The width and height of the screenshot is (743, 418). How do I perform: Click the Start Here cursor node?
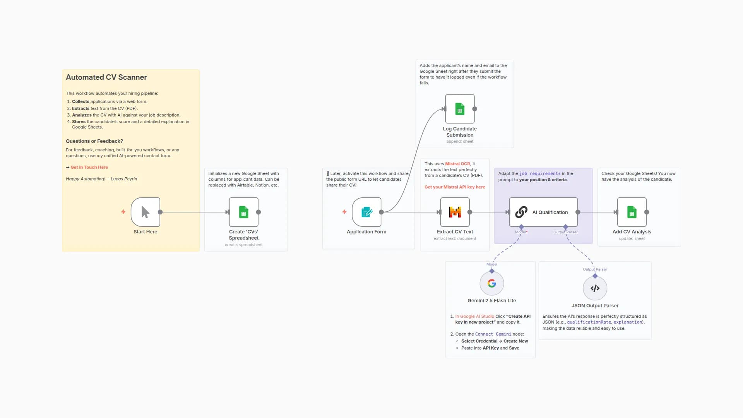click(x=146, y=212)
